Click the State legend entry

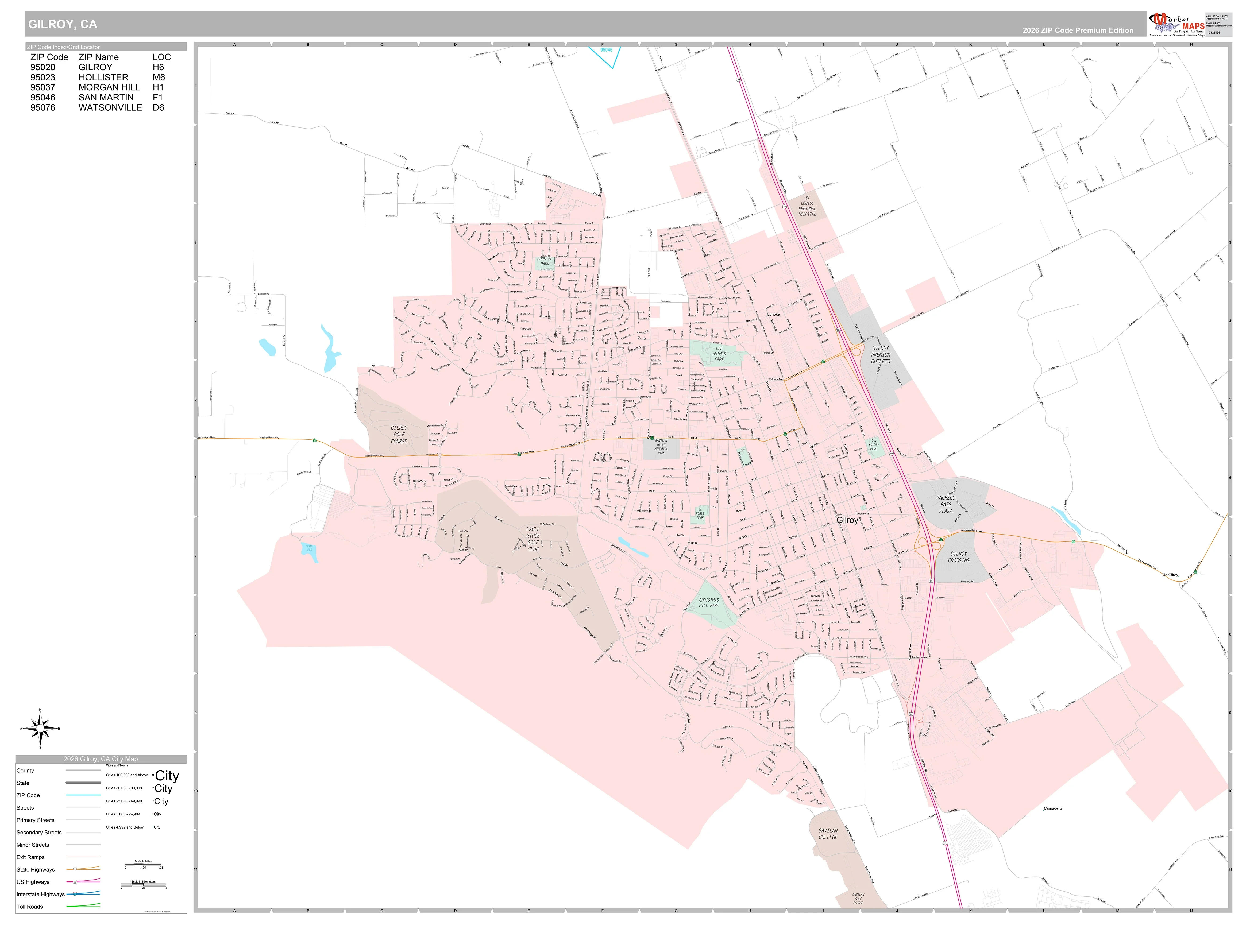pos(23,783)
